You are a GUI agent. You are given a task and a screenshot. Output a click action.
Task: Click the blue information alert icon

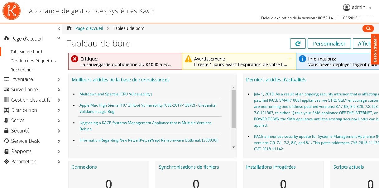[x=302, y=59]
